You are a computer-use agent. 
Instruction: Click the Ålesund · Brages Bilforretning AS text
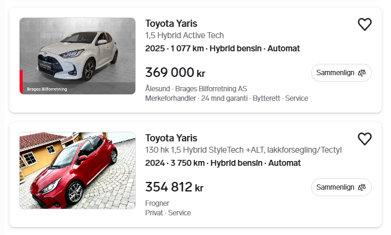pyautogui.click(x=196, y=89)
